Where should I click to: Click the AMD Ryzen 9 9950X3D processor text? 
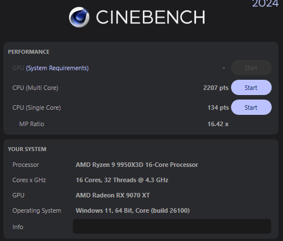pyautogui.click(x=137, y=165)
